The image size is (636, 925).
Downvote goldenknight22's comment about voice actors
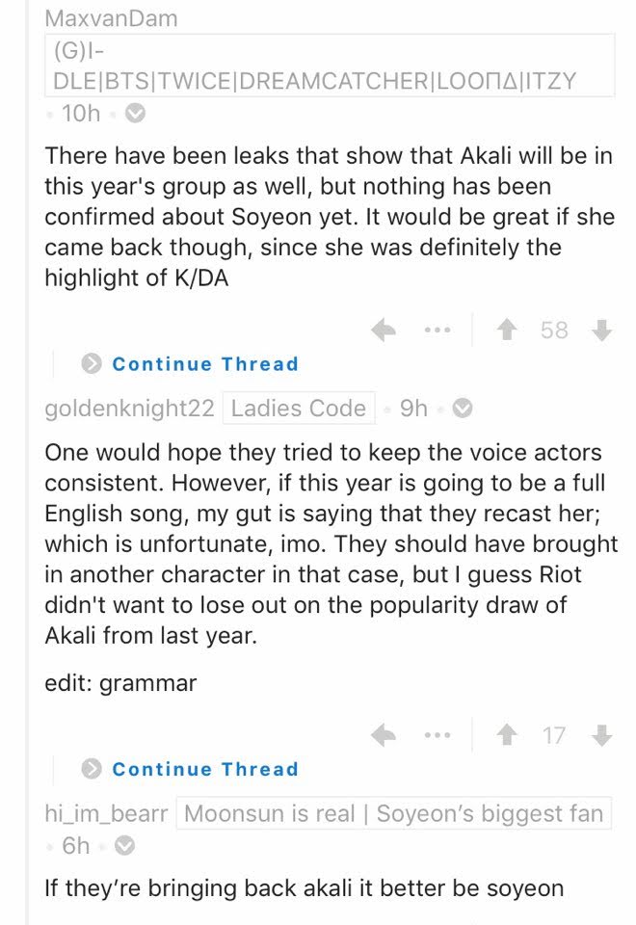pos(601,735)
